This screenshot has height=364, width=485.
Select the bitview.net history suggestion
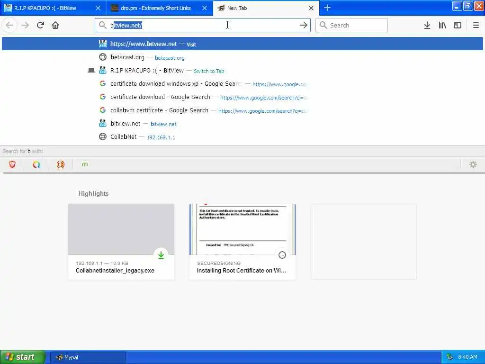click(x=242, y=124)
